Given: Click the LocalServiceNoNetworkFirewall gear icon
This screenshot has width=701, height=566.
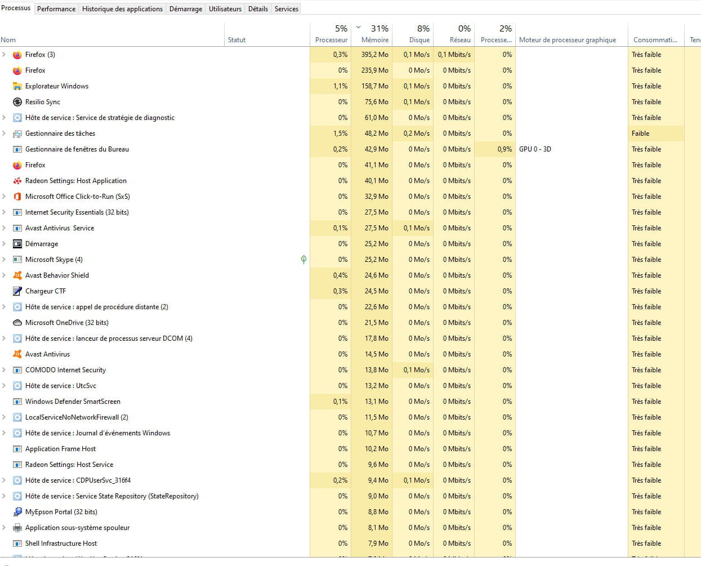Looking at the screenshot, I should (x=17, y=417).
